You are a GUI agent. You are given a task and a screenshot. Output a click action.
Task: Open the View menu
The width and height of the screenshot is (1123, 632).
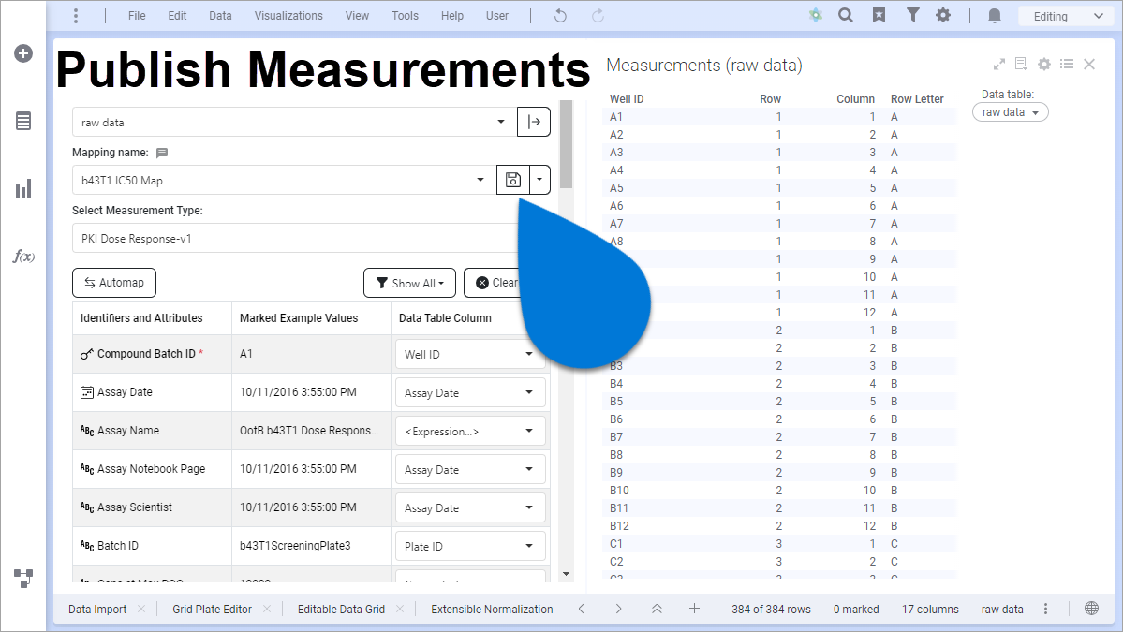click(x=357, y=16)
